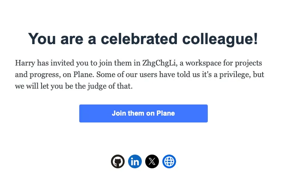
Task: Click the blue Join them on Plane button
Action: tap(143, 113)
